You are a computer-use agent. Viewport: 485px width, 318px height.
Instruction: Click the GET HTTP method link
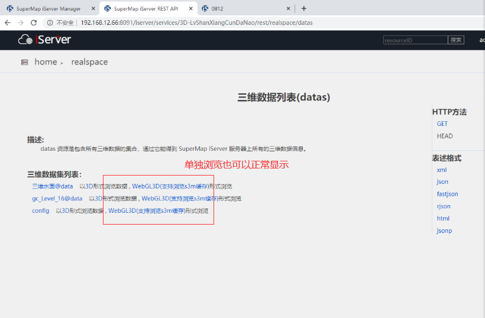pos(442,124)
